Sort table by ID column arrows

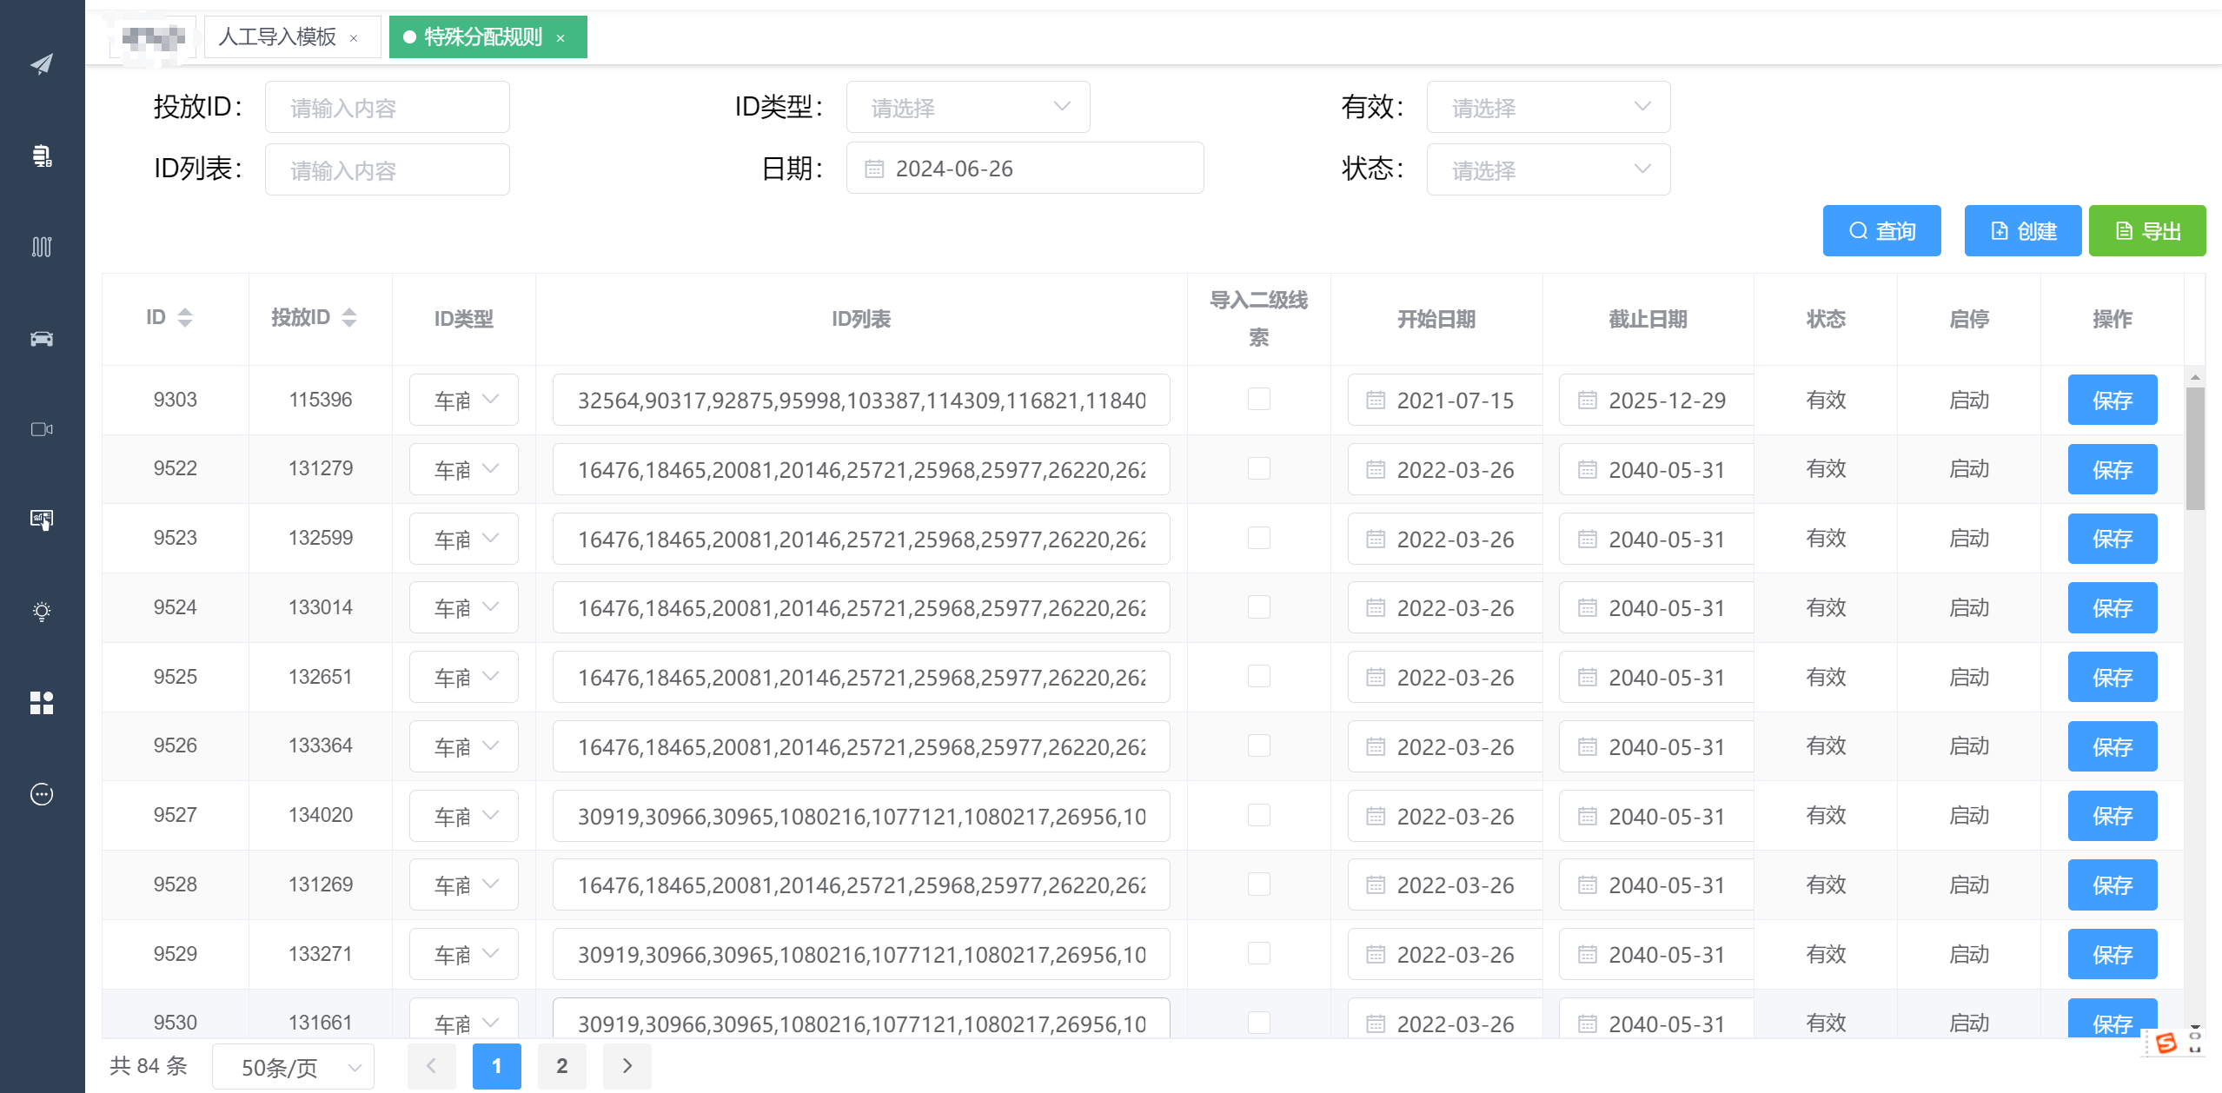185,318
